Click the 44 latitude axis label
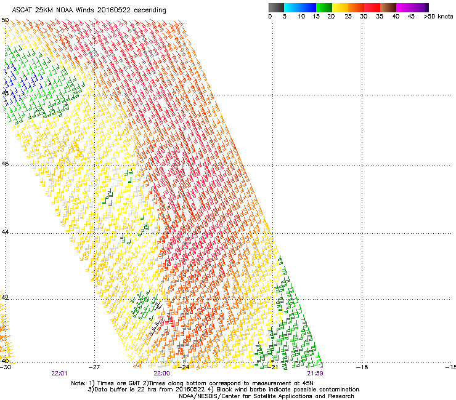 point(5,232)
